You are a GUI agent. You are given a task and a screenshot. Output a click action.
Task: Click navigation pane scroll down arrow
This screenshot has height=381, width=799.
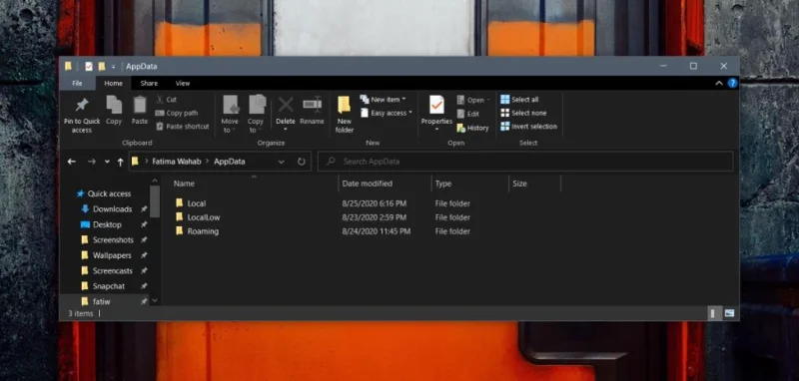[x=155, y=301]
